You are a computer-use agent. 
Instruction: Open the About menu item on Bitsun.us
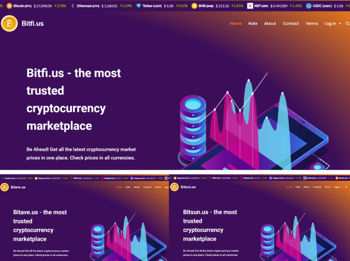(x=306, y=187)
